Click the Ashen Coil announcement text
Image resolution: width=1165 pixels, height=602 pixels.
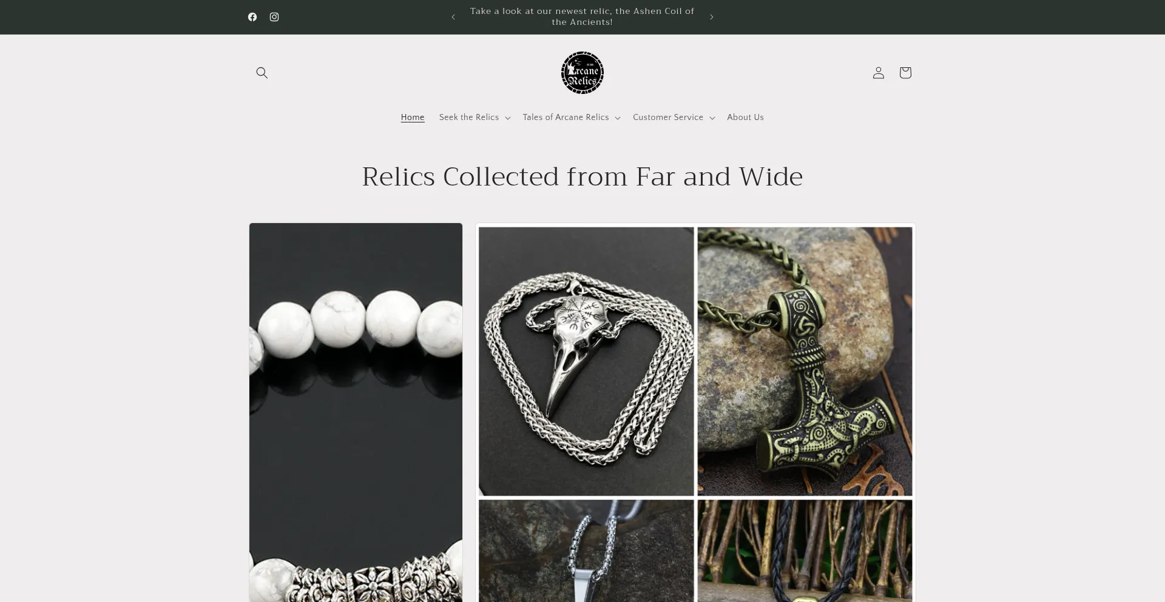(x=582, y=17)
